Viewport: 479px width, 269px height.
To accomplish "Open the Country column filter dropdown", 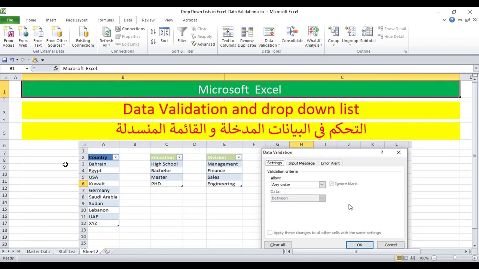I will tap(116, 157).
